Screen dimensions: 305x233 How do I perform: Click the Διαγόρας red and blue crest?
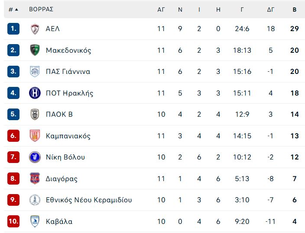click(35, 178)
